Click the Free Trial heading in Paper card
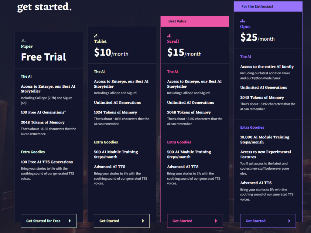This screenshot has width=311, height=233. [x=43, y=57]
